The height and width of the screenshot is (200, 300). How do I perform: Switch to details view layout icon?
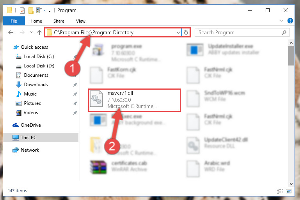coord(280,191)
